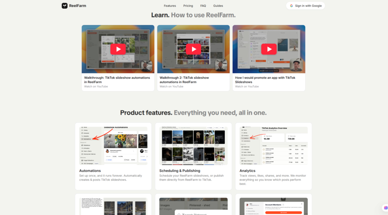
Task: Open the Pricing nav item
Action: tap(188, 6)
